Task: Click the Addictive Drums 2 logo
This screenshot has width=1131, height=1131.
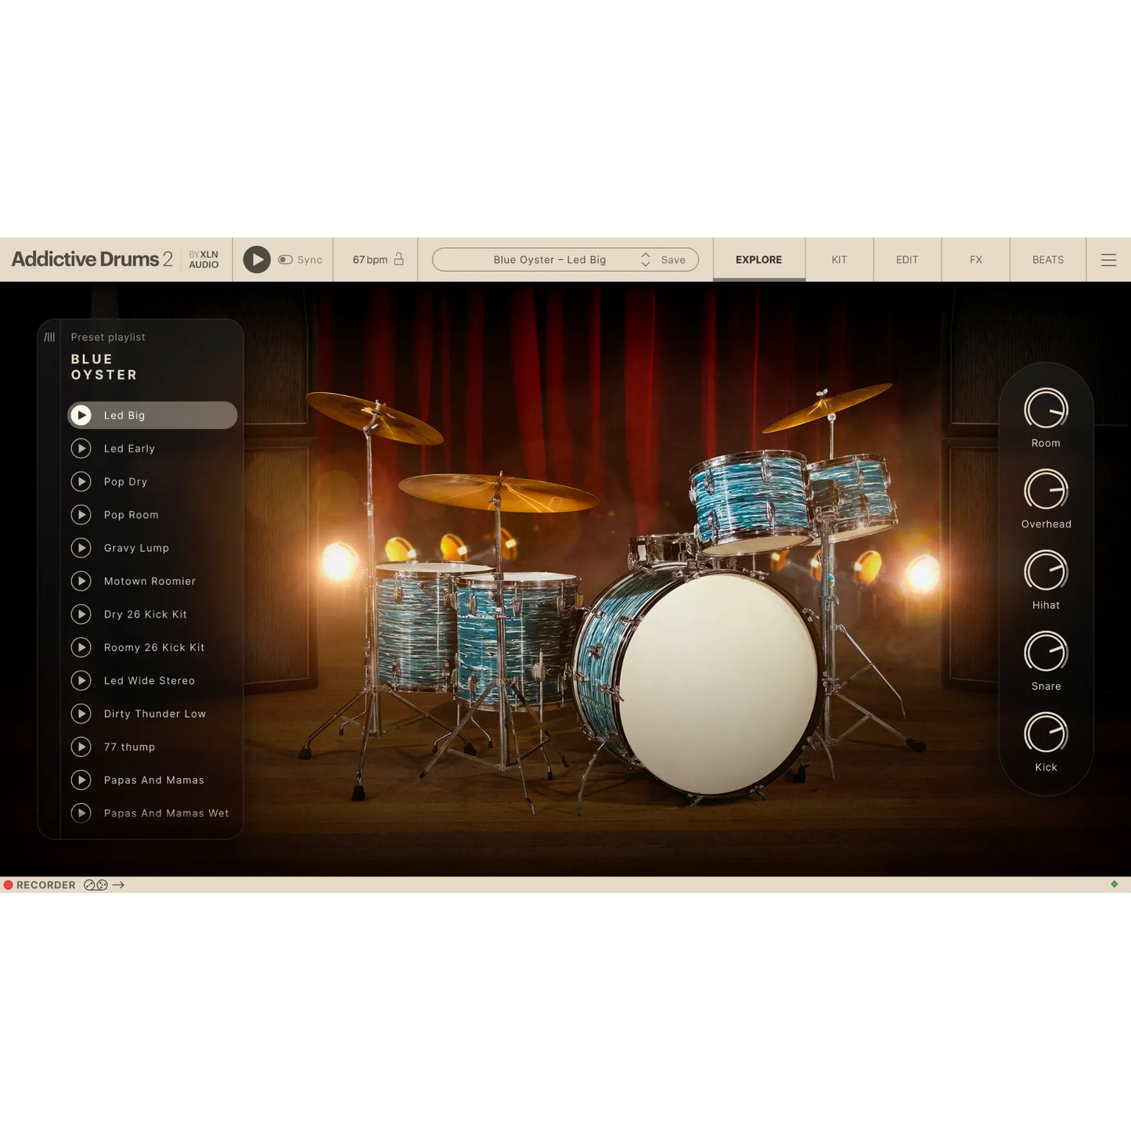Action: (92, 259)
